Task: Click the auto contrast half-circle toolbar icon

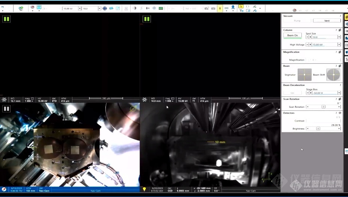Action: pos(135,8)
